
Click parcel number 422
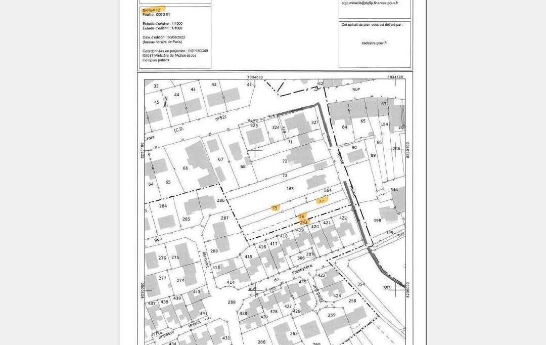pos(343,218)
